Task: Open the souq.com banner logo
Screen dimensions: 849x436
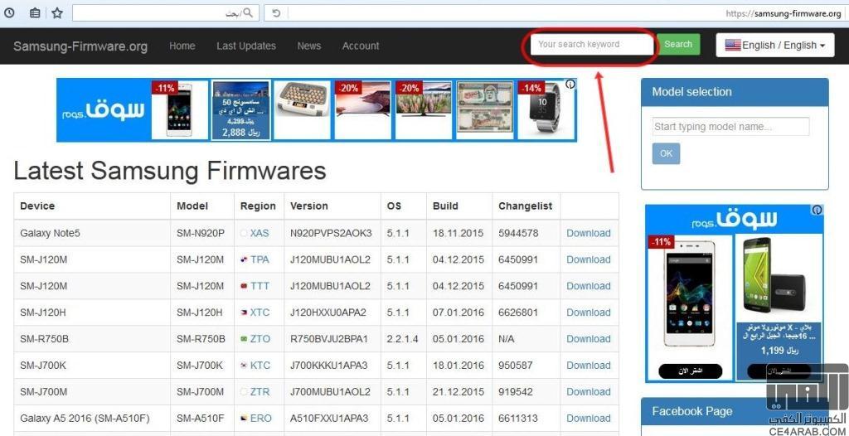Action: tap(104, 110)
